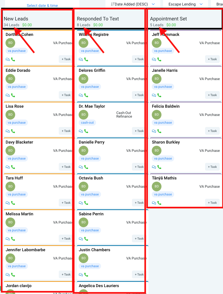Click phone icon on Delores Griffin card
Viewport: 223px width, 294px height.
coord(86,95)
